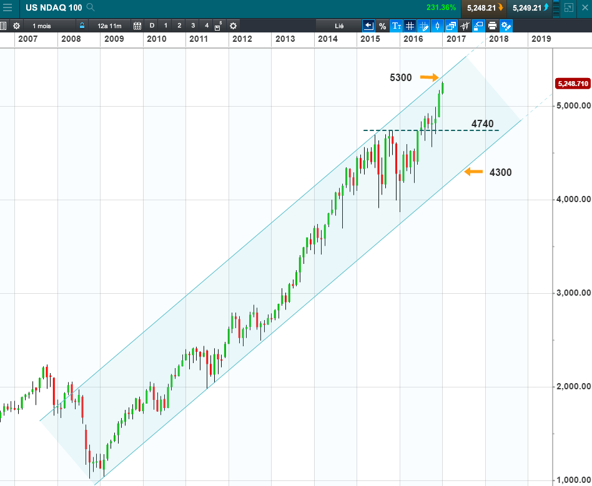Close the chart panel
The width and height of the screenshot is (592, 486).
point(585,7)
